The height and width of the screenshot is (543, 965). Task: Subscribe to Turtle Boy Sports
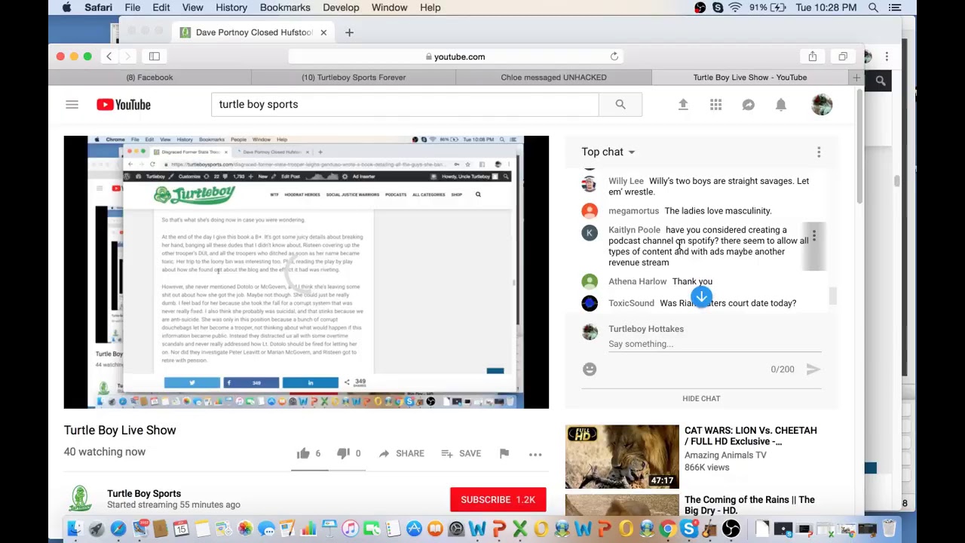[x=498, y=499]
